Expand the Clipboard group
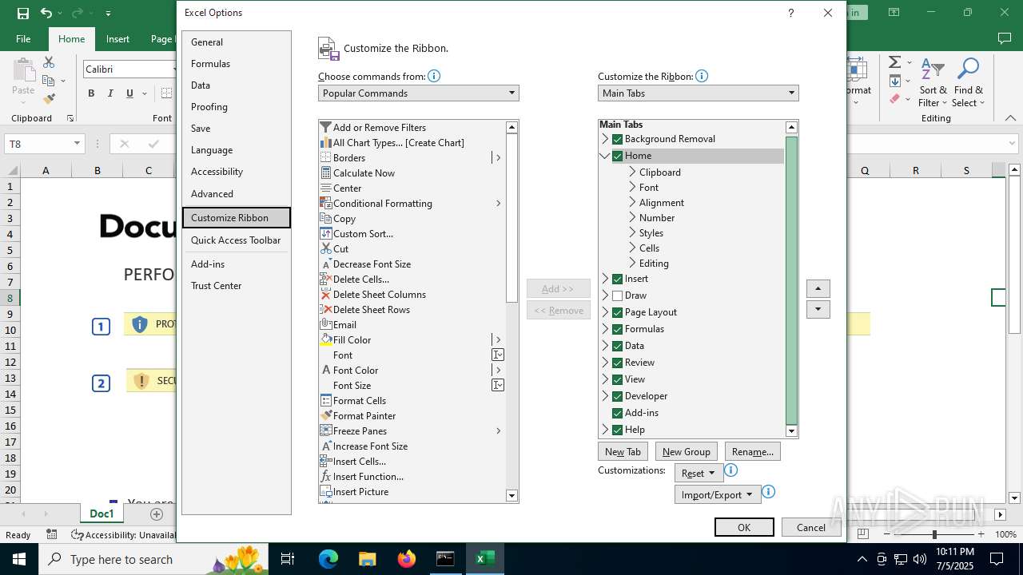1023x575 pixels. pyautogui.click(x=632, y=172)
